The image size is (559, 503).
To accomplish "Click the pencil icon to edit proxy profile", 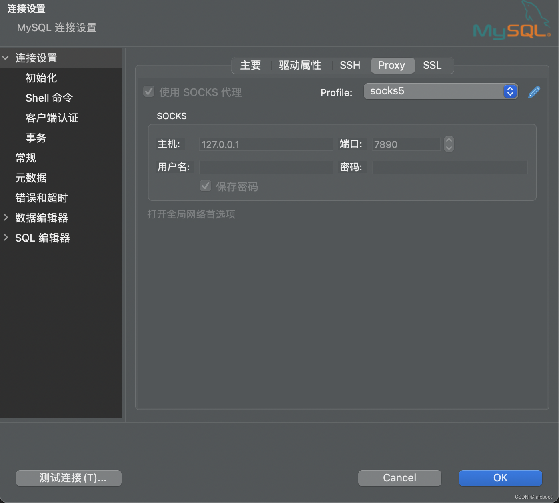I will pos(534,92).
